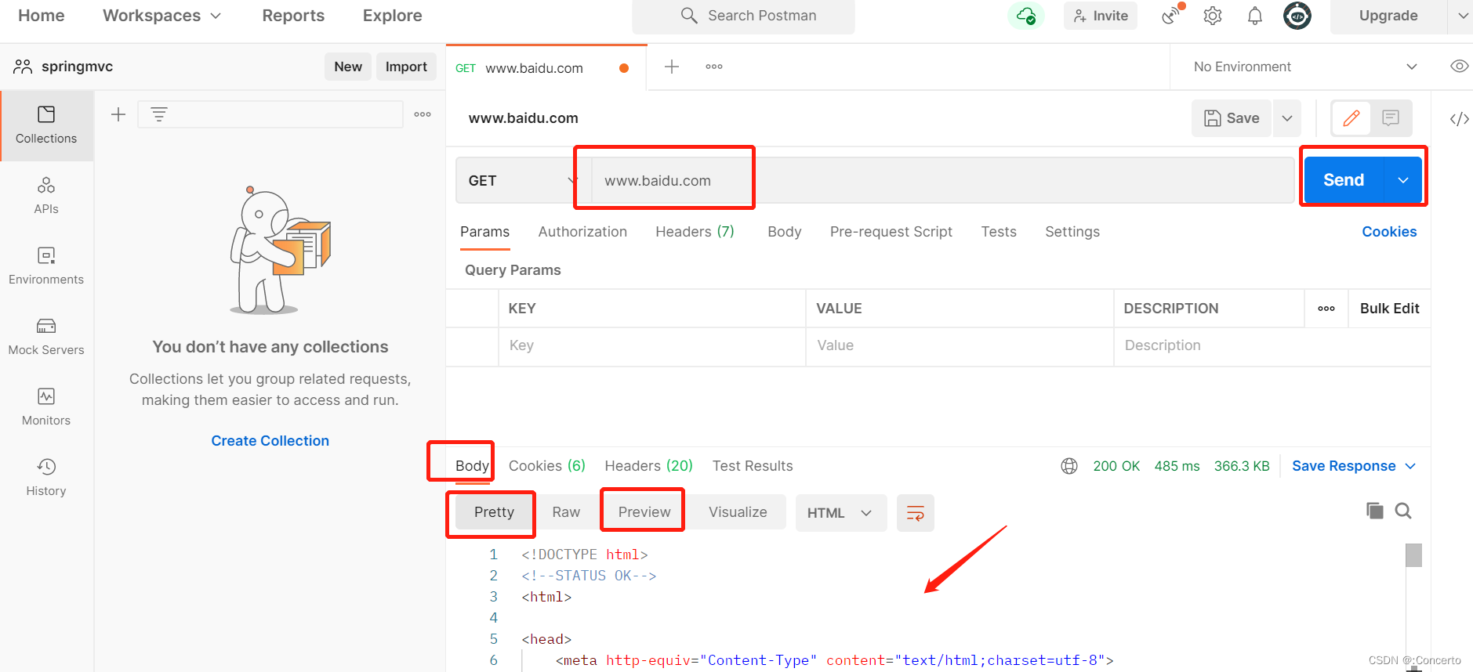Open the notifications bell

point(1255,16)
